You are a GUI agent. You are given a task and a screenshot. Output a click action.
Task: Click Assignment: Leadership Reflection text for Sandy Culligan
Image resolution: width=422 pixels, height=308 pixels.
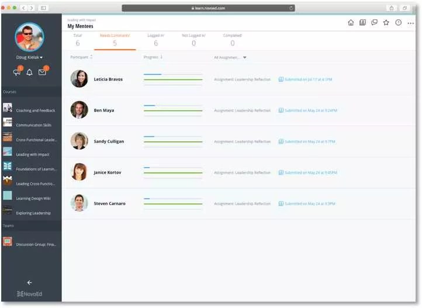coord(242,141)
